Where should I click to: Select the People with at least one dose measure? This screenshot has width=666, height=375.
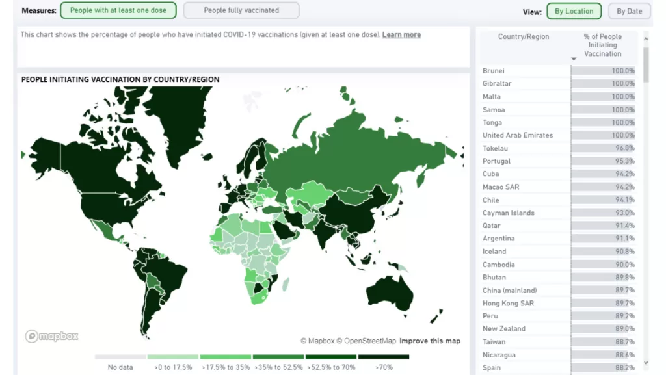[118, 10]
